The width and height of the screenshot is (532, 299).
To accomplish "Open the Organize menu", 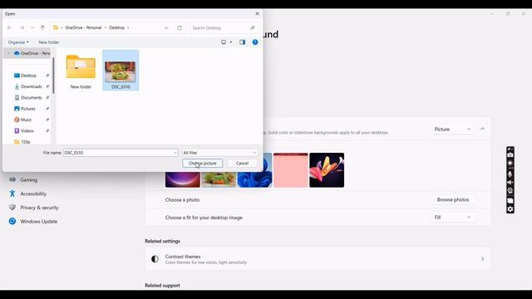I will coord(18,42).
